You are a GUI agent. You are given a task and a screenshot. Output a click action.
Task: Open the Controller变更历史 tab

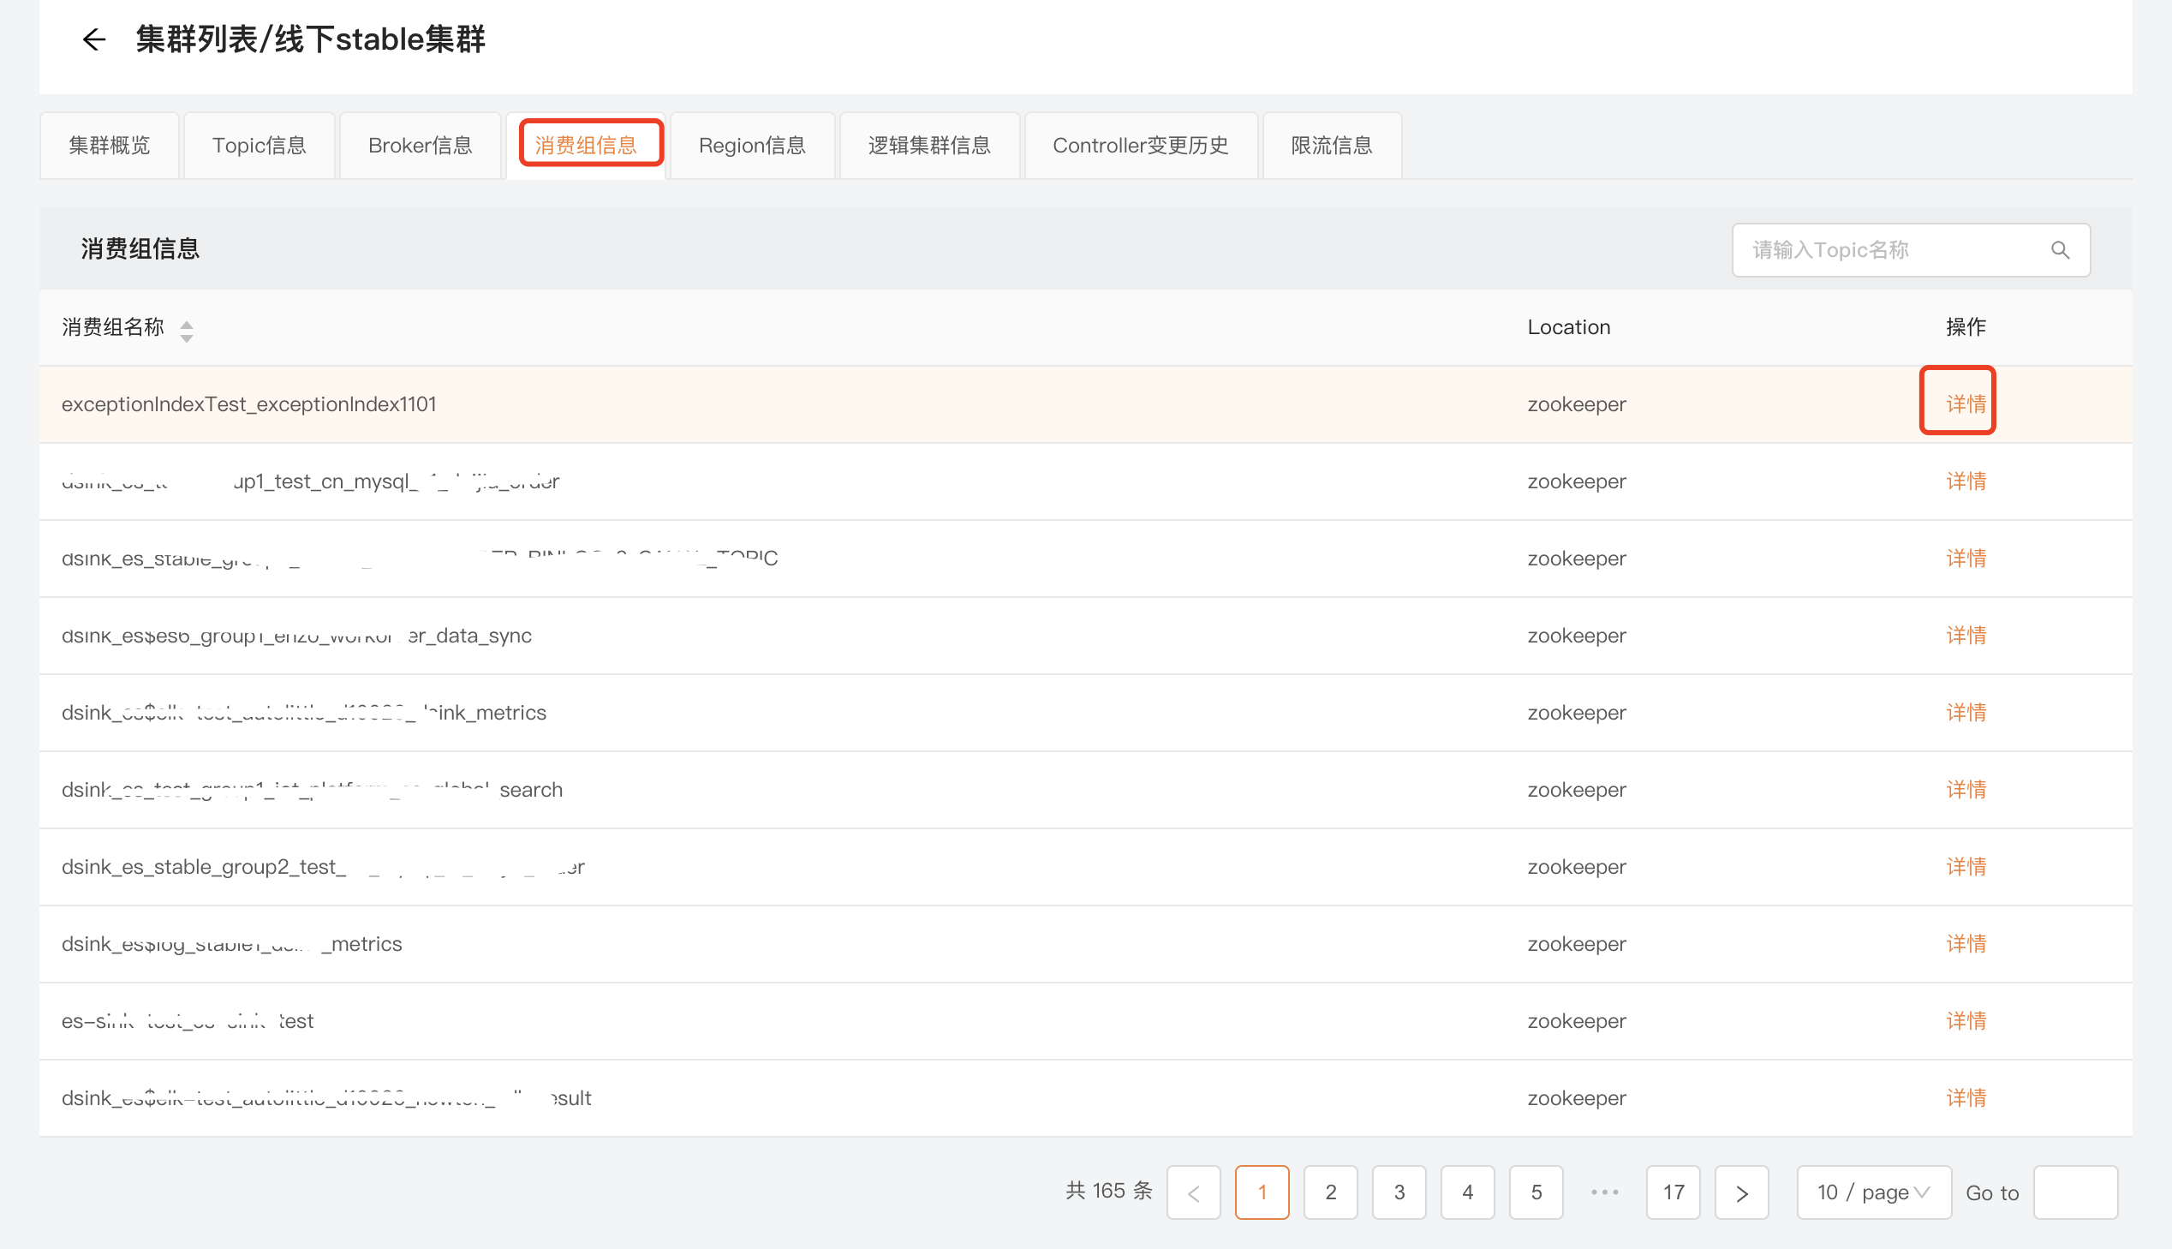click(1141, 145)
